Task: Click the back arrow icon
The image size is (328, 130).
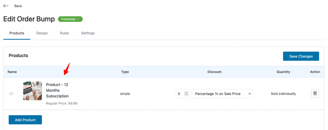Action: point(6,6)
